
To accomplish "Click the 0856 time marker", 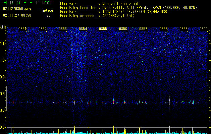I will click(123, 29).
